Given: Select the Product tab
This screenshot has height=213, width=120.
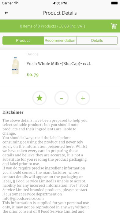Looking at the screenshot, I should (23, 40).
